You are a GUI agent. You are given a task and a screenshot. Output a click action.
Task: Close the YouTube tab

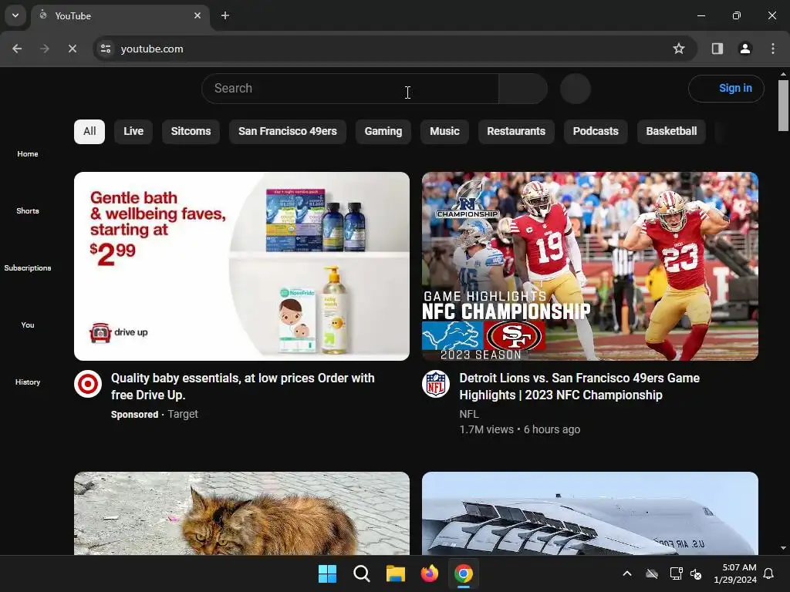[197, 15]
